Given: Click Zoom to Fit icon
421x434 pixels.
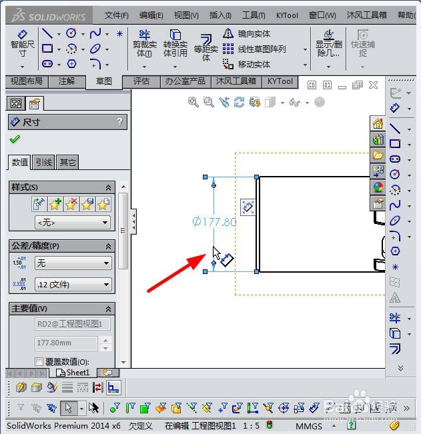Looking at the screenshot, I should point(193,102).
